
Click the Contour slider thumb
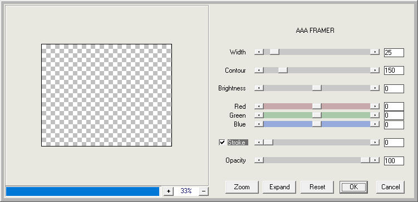[x=283, y=70]
